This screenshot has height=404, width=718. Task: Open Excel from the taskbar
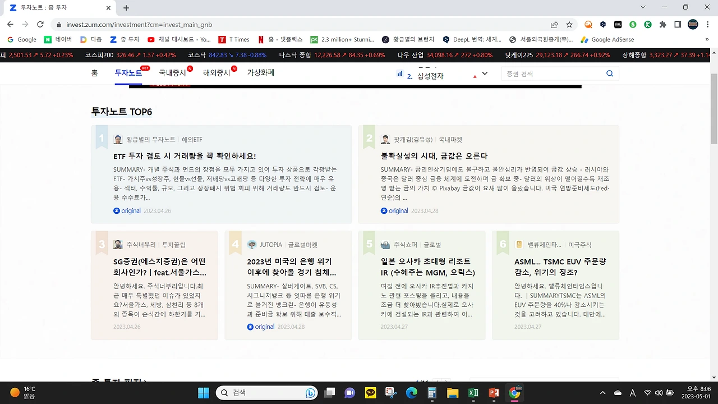coord(473,393)
